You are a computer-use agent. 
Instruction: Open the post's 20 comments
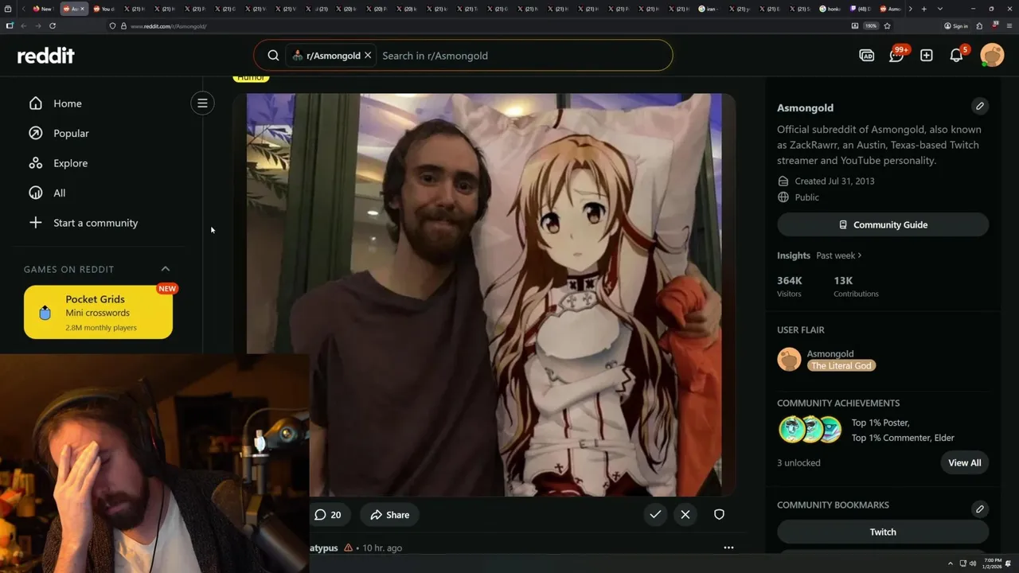coord(327,515)
